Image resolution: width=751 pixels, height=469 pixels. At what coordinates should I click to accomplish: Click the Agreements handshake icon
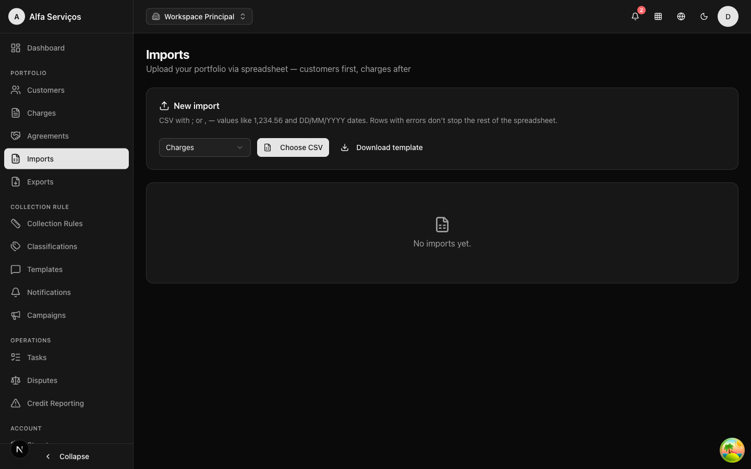click(16, 136)
